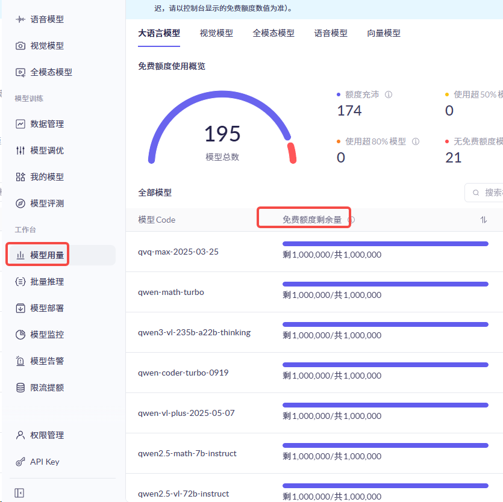
Task: Click the magnifier icon in the search box
Action: (476, 193)
